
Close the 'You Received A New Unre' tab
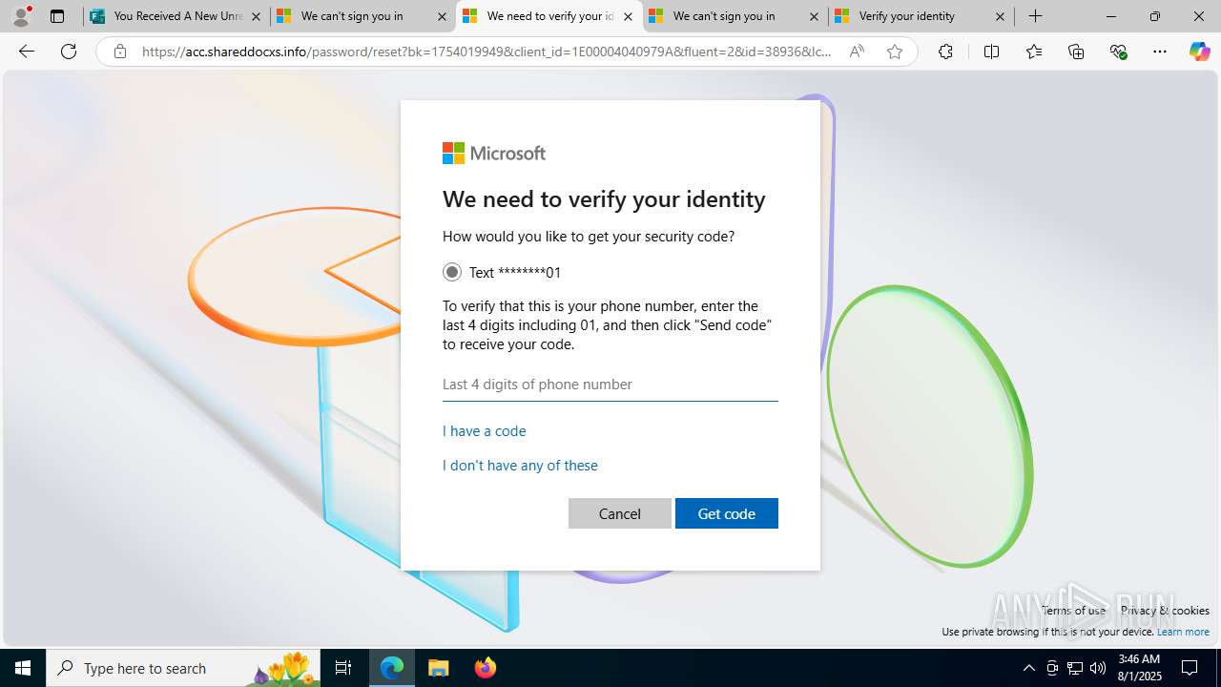tap(256, 16)
